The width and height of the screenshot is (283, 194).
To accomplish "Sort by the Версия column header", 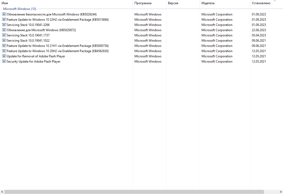I will (183, 3).
